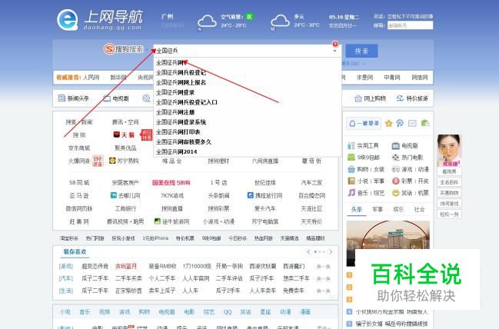Open 购物 tab in bottom category bar
The image size is (499, 329).
144,312
